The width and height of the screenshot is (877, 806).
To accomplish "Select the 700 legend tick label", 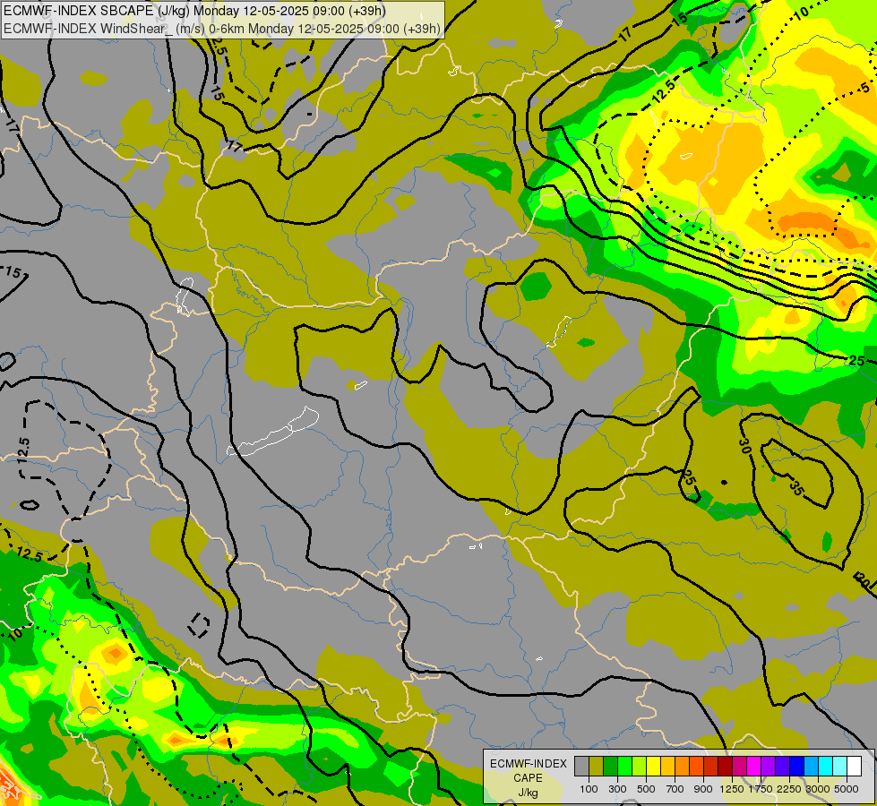I will [x=675, y=789].
